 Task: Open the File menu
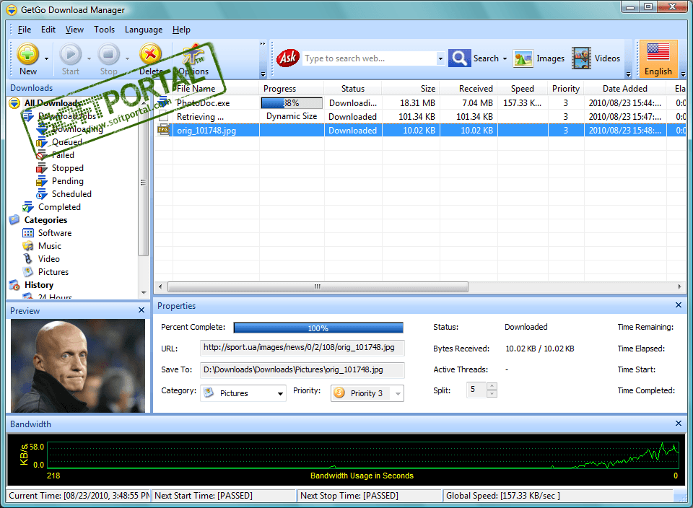pos(25,30)
